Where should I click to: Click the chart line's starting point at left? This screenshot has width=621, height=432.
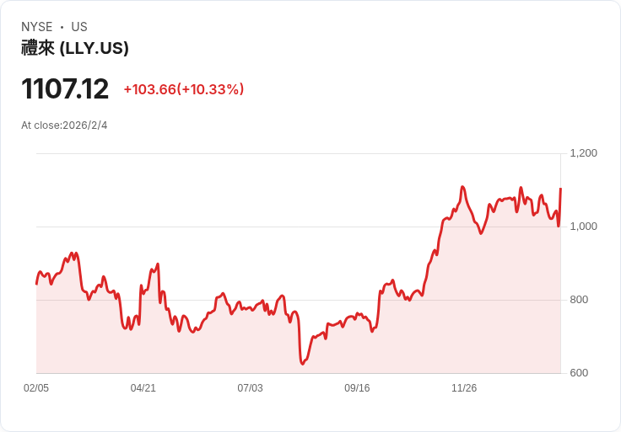point(36,283)
